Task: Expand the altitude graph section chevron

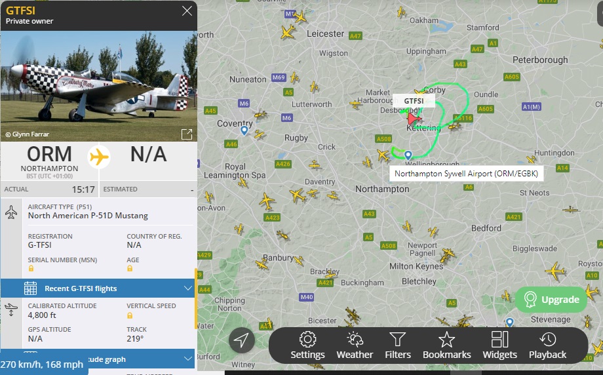Action: coord(187,359)
